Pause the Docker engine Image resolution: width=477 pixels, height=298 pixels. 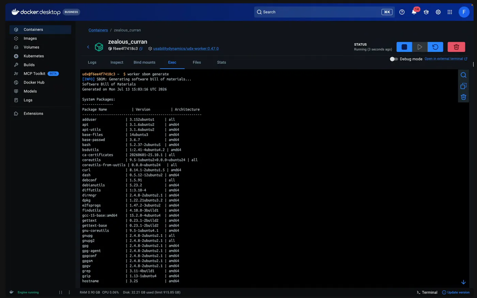61,293
